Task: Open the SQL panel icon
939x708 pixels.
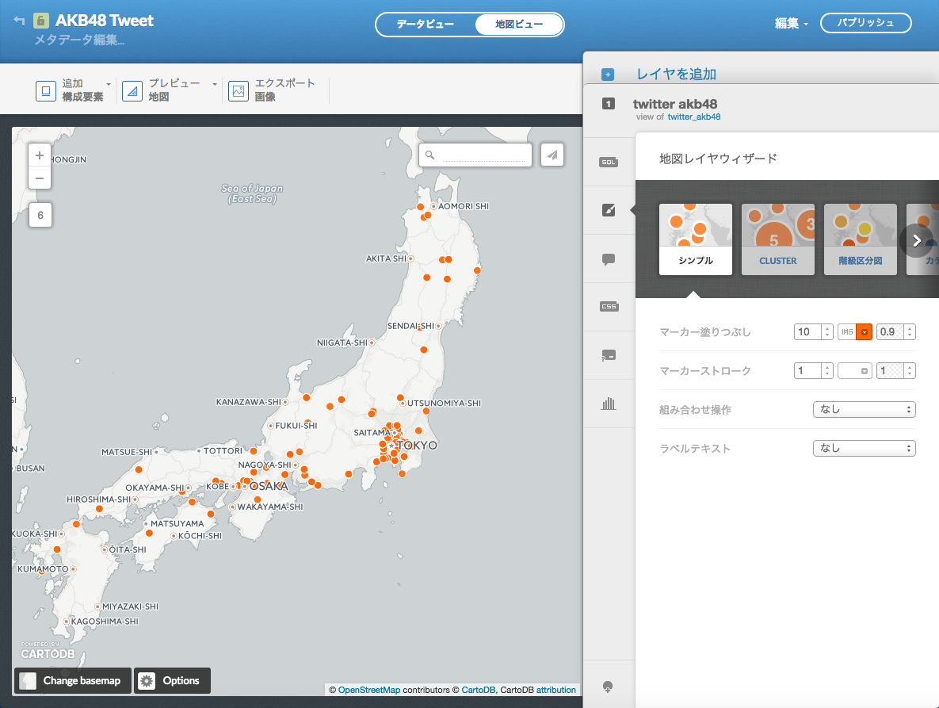Action: pos(609,163)
